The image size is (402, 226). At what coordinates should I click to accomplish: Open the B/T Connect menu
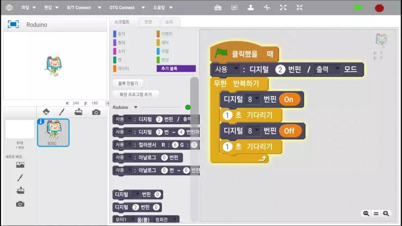[84, 8]
